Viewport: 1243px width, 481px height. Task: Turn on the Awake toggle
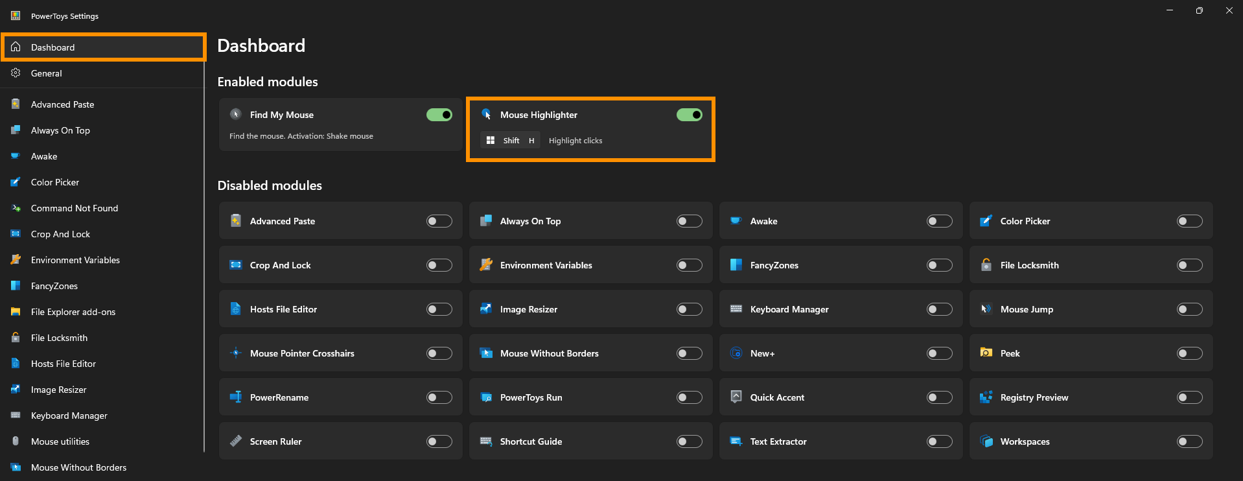coord(940,221)
